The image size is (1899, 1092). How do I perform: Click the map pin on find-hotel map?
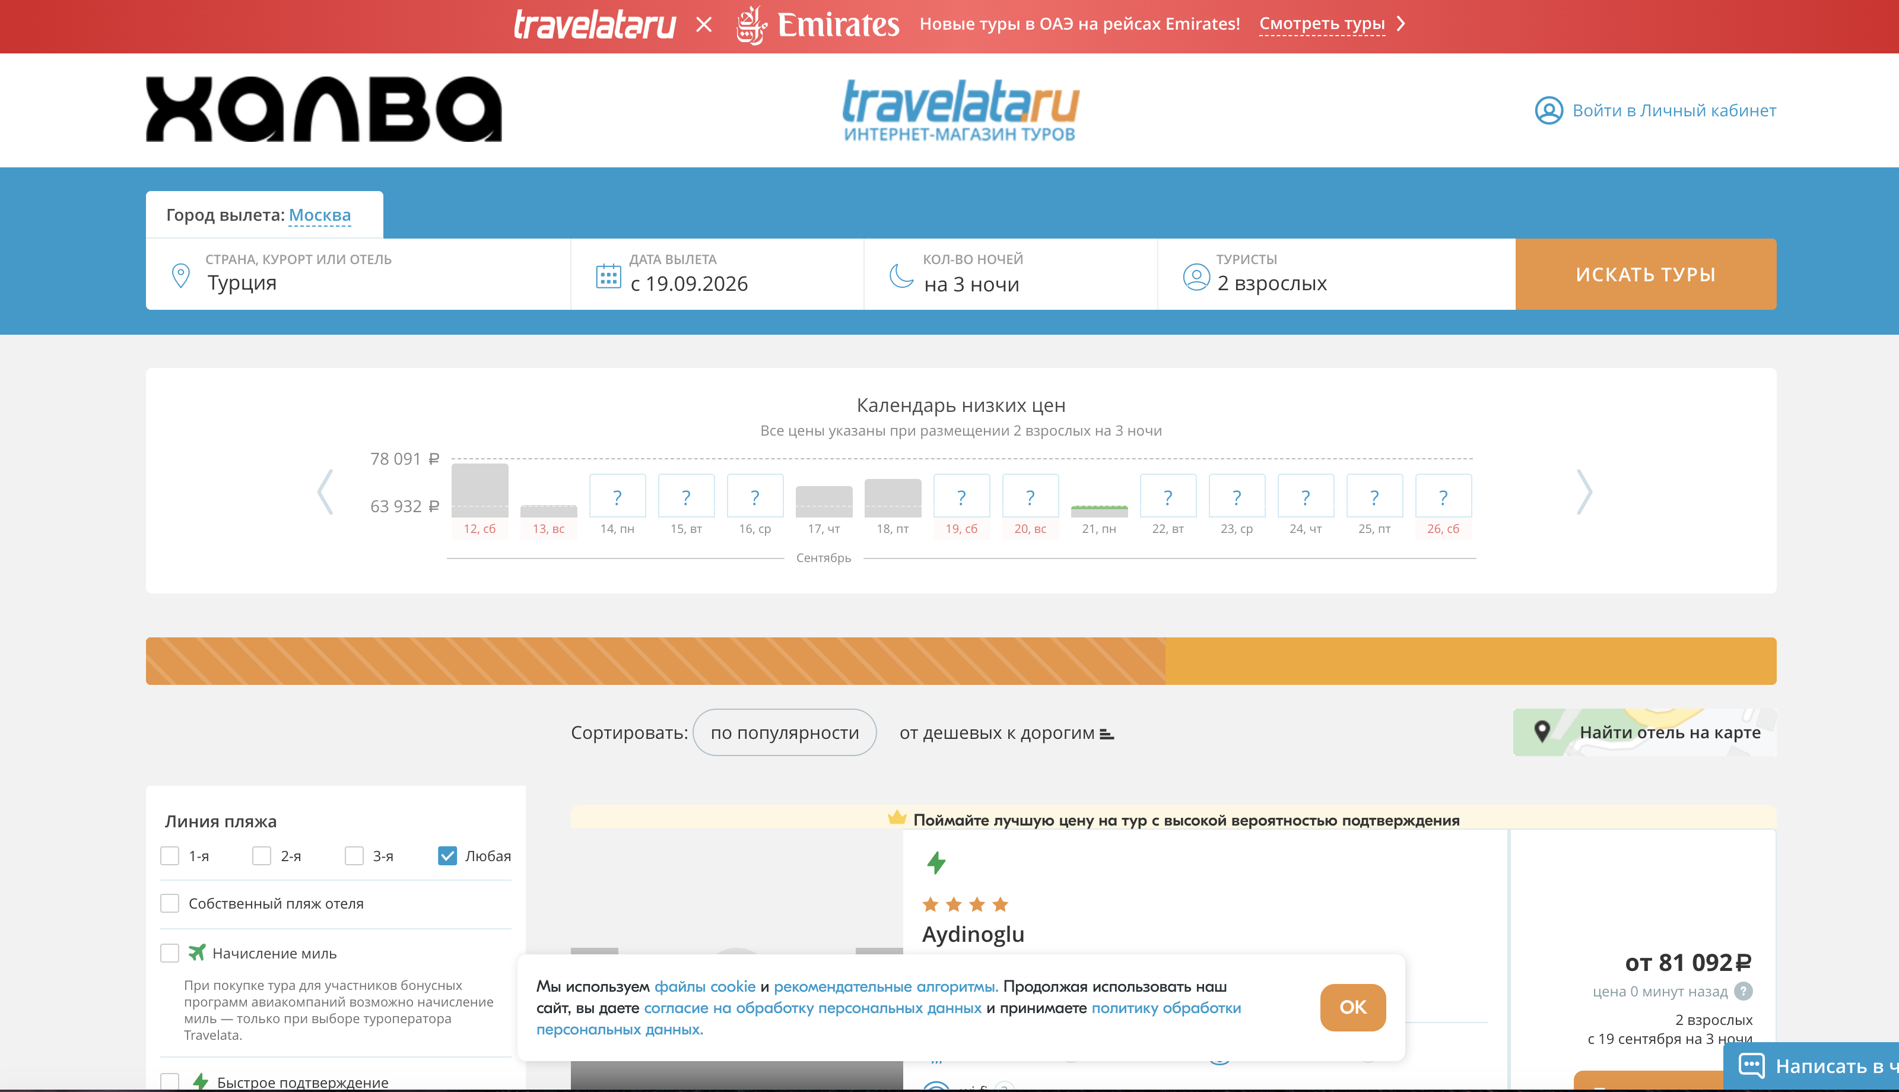pyautogui.click(x=1542, y=731)
